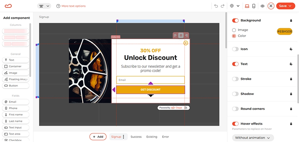The height and width of the screenshot is (142, 299).
Task: Turn on Round corners toggle
Action: (235, 109)
